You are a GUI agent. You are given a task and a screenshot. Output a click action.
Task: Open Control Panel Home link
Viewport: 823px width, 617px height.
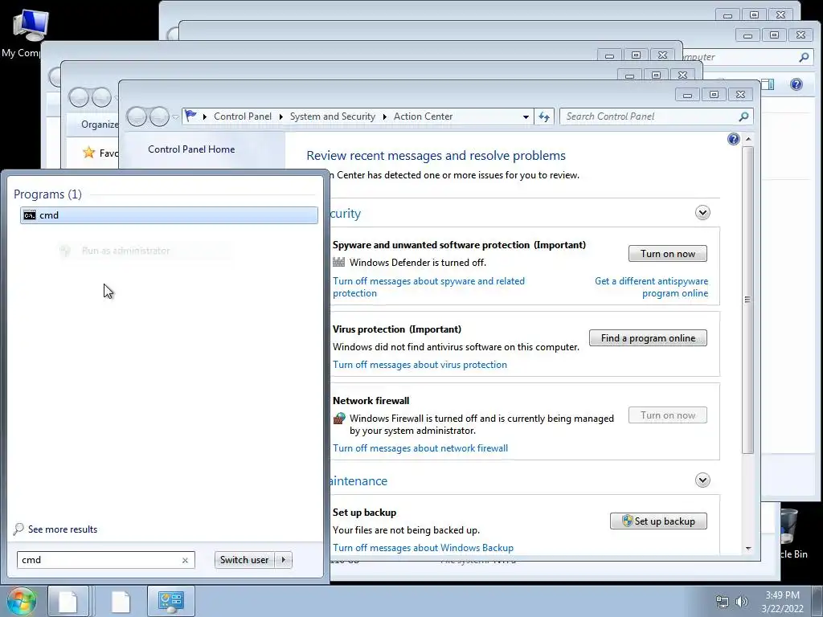pyautogui.click(x=191, y=149)
